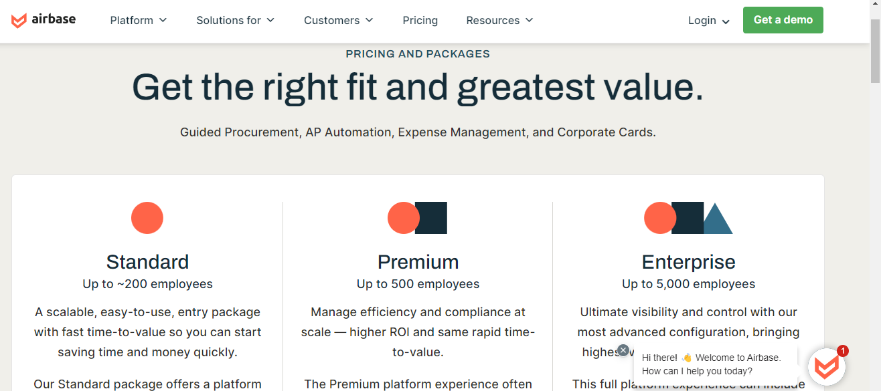Open the Solutions for menu
The image size is (881, 391).
235,20
